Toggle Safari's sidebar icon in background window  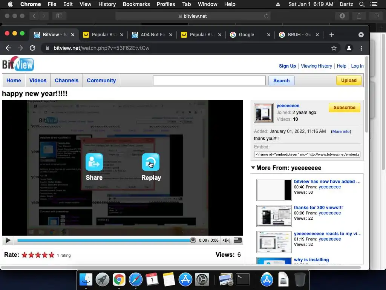pos(59,16)
